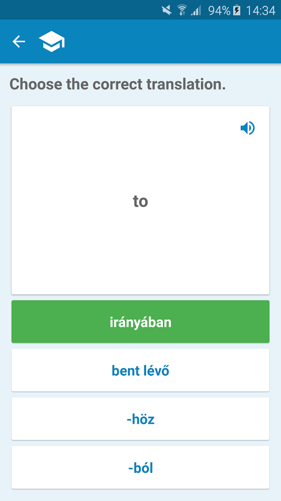Tap the word "to" on the flashcard

[x=140, y=201]
